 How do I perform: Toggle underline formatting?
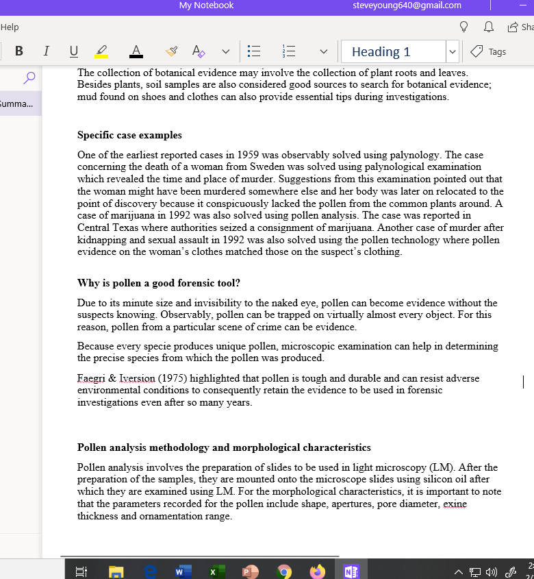(73, 51)
